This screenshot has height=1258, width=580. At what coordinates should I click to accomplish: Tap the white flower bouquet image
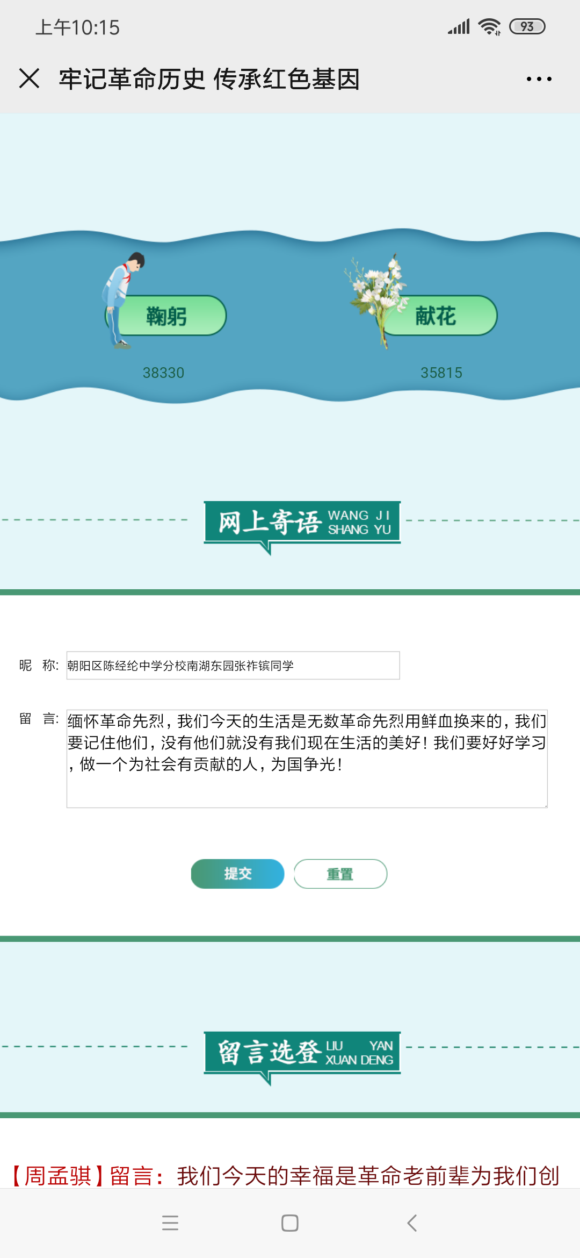[378, 296]
